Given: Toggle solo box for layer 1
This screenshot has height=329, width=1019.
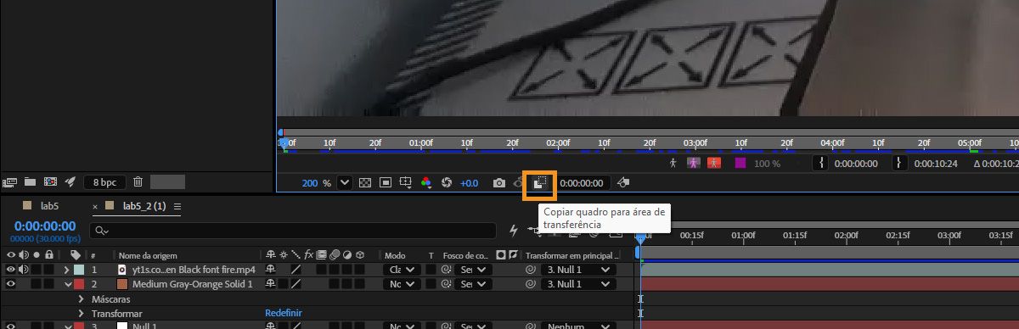Looking at the screenshot, I should tap(37, 270).
